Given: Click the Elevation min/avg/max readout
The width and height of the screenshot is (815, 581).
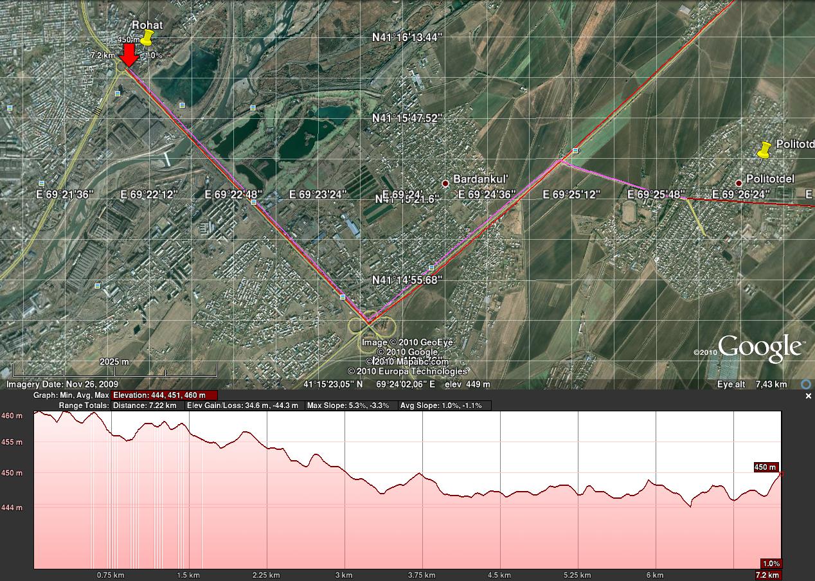Looking at the screenshot, I should click(x=164, y=395).
